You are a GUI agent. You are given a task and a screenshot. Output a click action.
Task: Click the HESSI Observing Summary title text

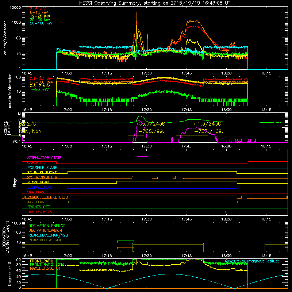154,3
